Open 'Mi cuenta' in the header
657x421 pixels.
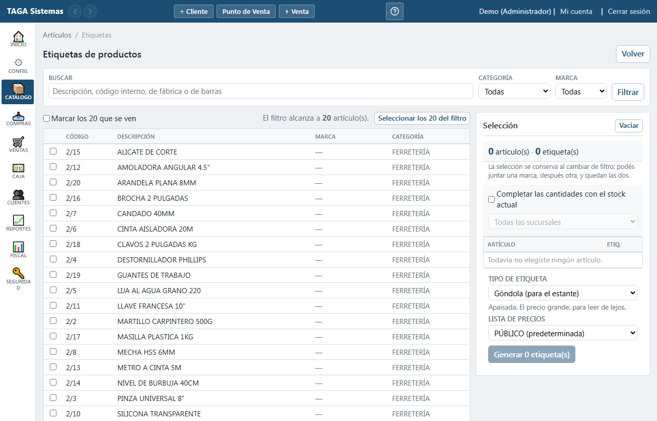tap(576, 11)
